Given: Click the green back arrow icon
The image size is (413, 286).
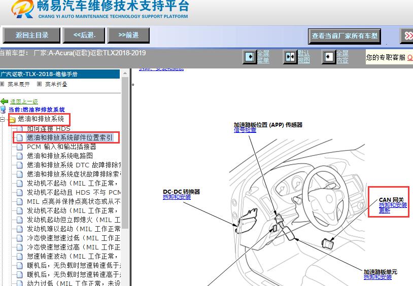Looking at the screenshot, I should pyautogui.click(x=5, y=101).
